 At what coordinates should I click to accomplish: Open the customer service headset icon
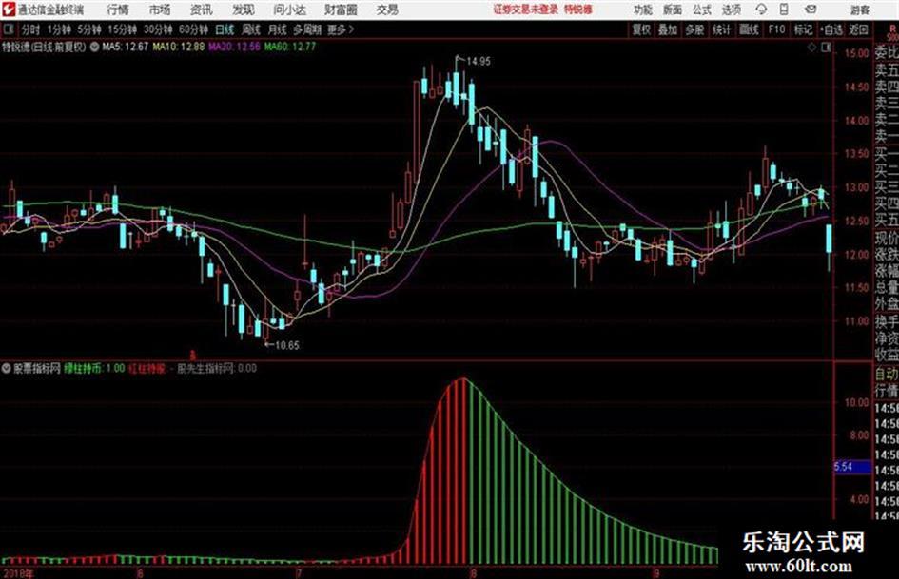761,10
